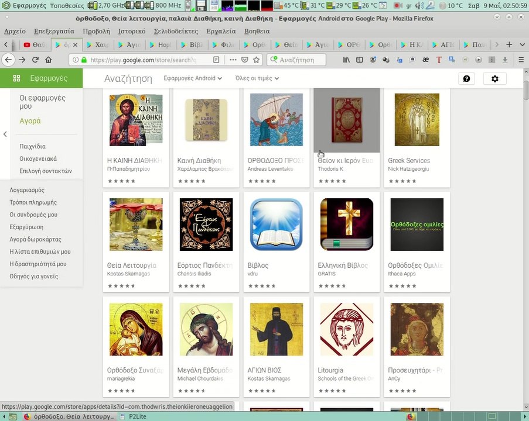Open the Σελιδοδείκτες menu
529x421 pixels.
[176, 32]
